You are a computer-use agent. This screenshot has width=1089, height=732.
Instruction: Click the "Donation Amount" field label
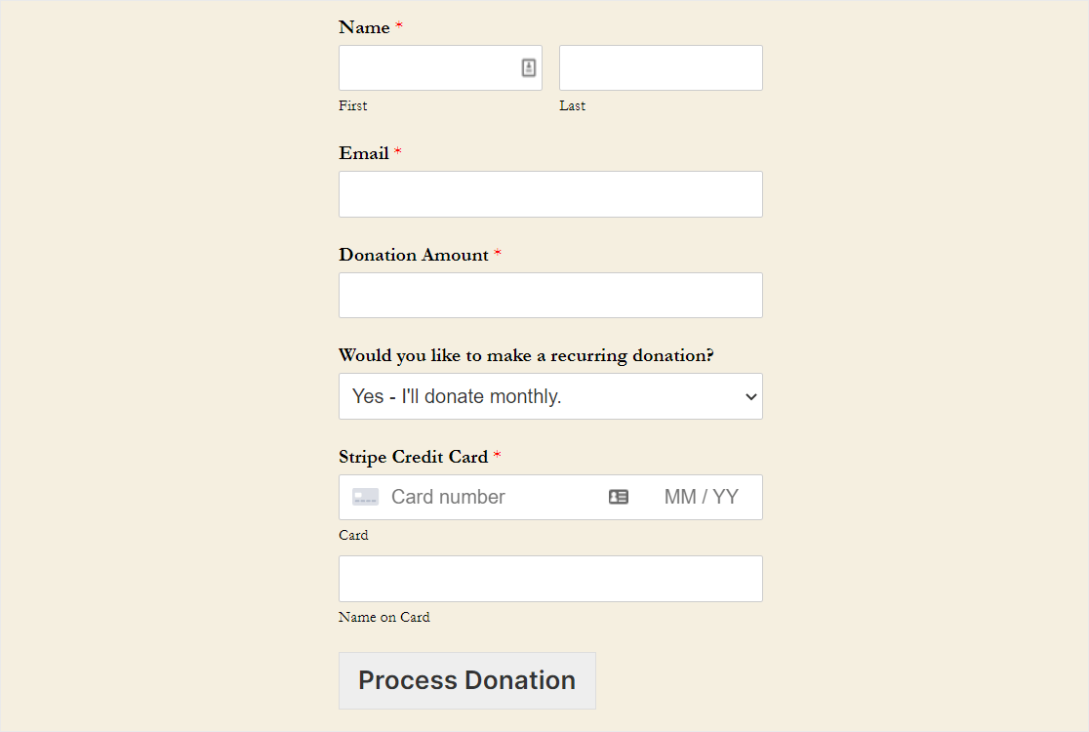coord(414,255)
